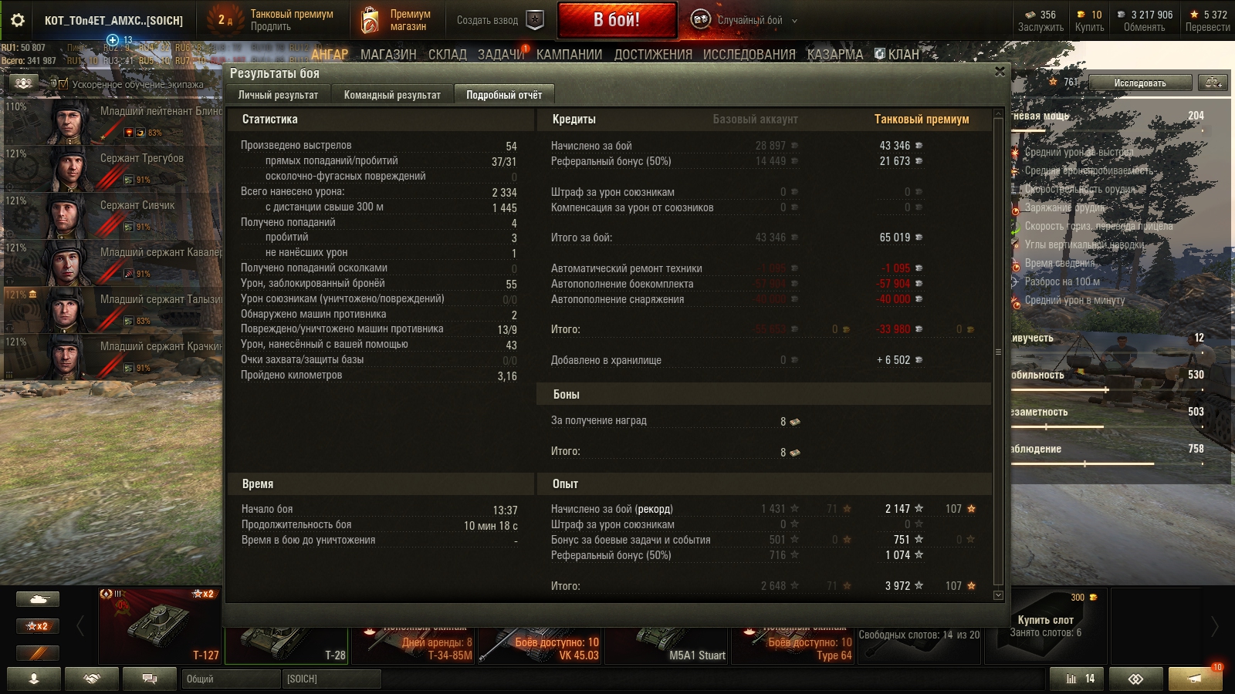The height and width of the screenshot is (694, 1235).
Task: Open vehicle compare diamonds icon
Action: tap(1135, 679)
